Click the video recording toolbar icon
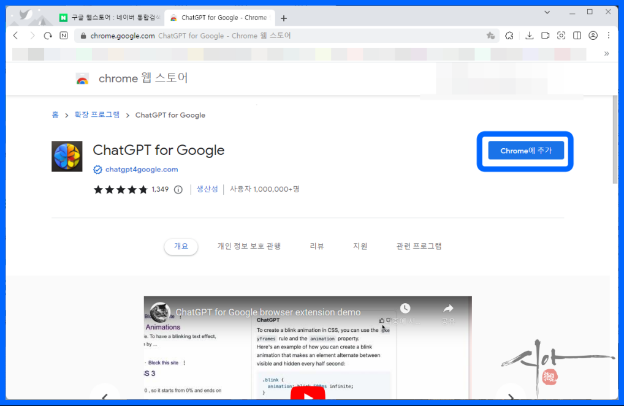This screenshot has height=406, width=624. pos(545,36)
